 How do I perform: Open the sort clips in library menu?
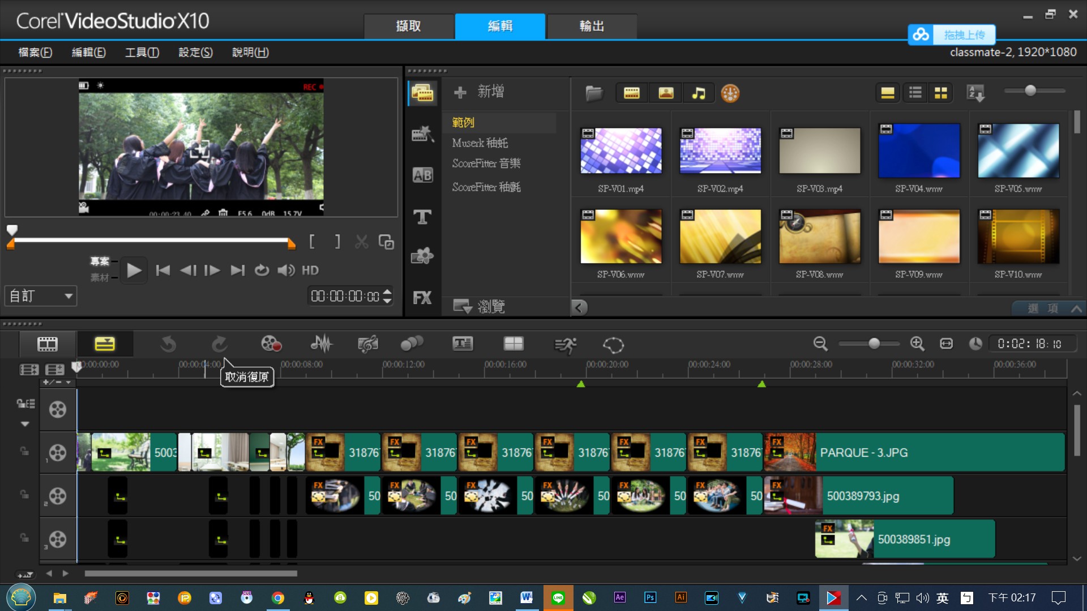click(976, 93)
